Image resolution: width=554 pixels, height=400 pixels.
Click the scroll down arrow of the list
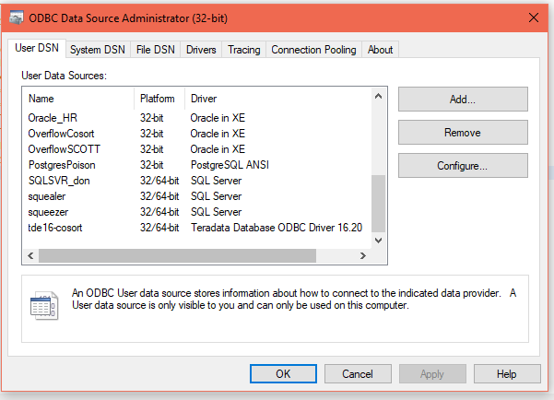pyautogui.click(x=379, y=241)
